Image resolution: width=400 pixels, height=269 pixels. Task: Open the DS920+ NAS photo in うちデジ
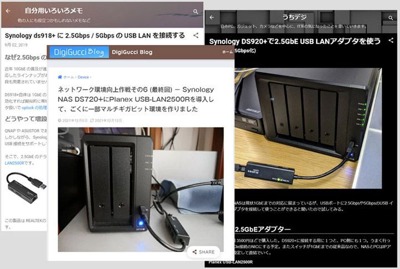point(308,128)
